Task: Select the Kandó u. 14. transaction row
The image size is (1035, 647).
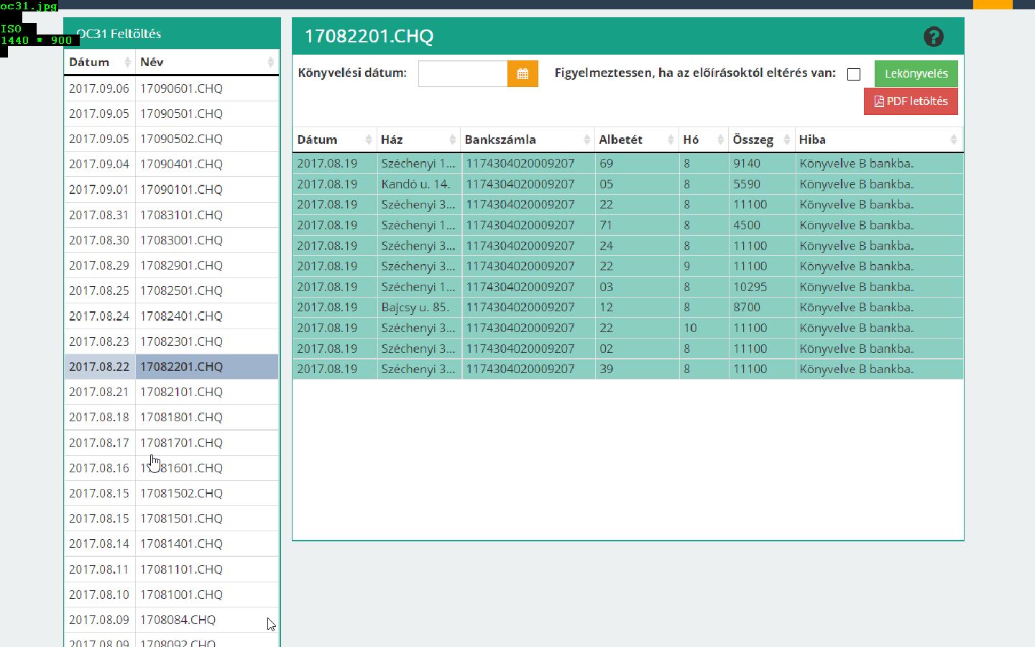Action: (415, 184)
